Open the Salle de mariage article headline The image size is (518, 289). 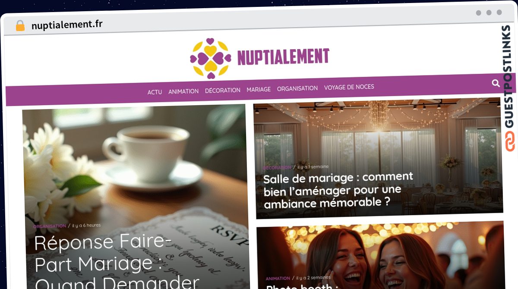(x=339, y=190)
